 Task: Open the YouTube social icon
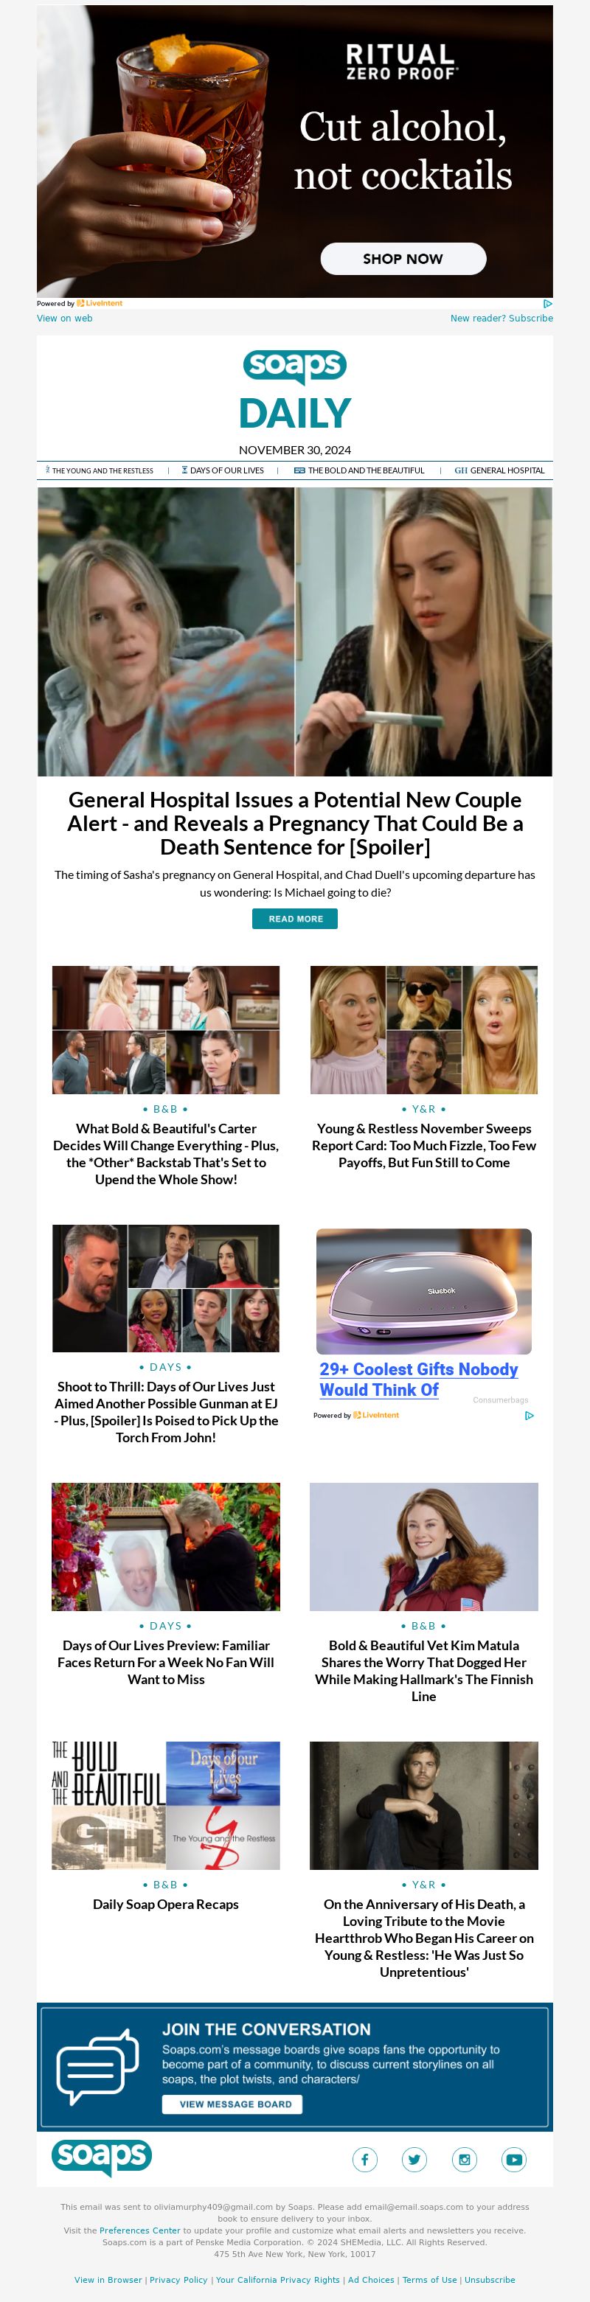(x=514, y=2160)
